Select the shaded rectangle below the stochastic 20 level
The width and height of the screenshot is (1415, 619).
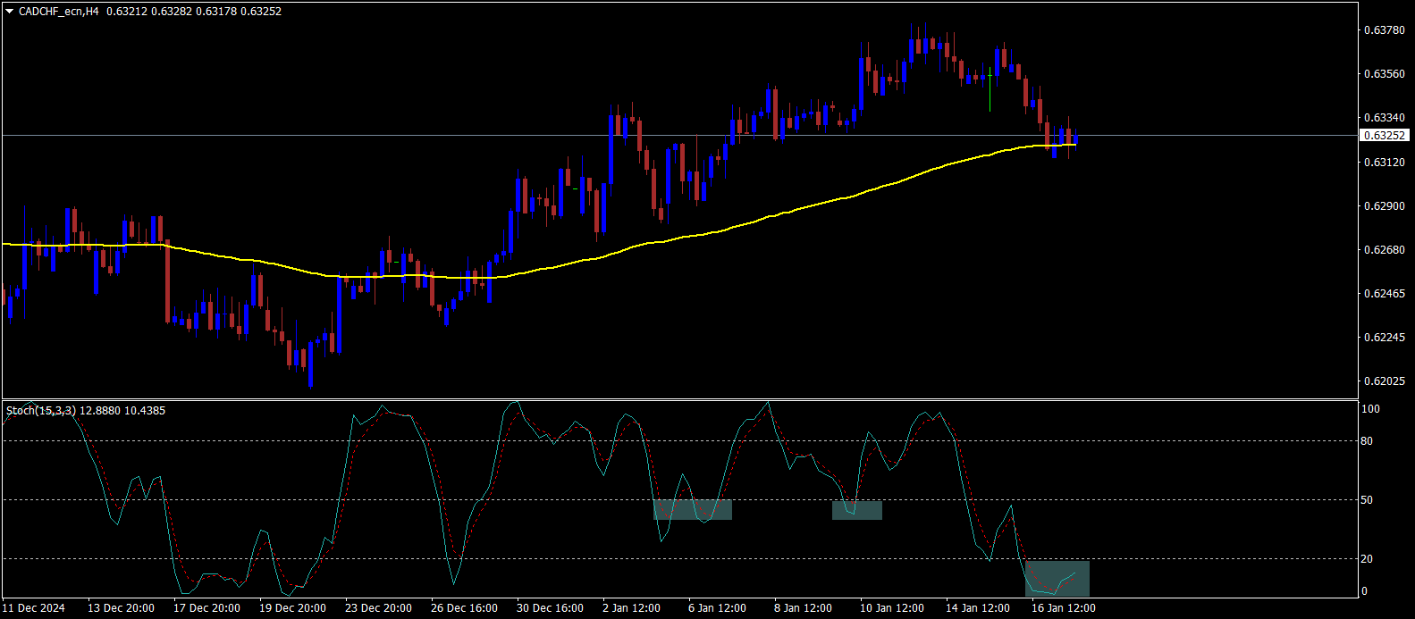(x=1057, y=578)
